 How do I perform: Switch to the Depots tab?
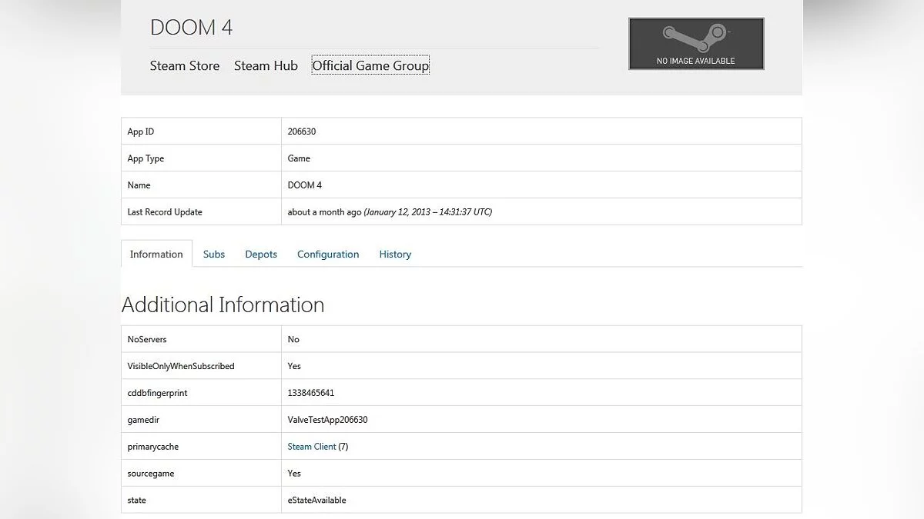tap(261, 255)
